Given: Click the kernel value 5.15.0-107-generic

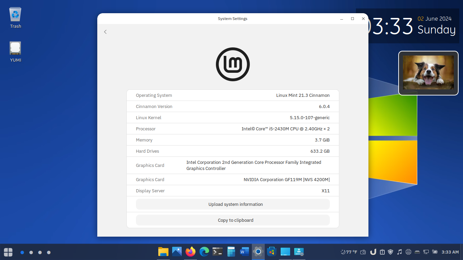Looking at the screenshot, I should click(x=310, y=117).
